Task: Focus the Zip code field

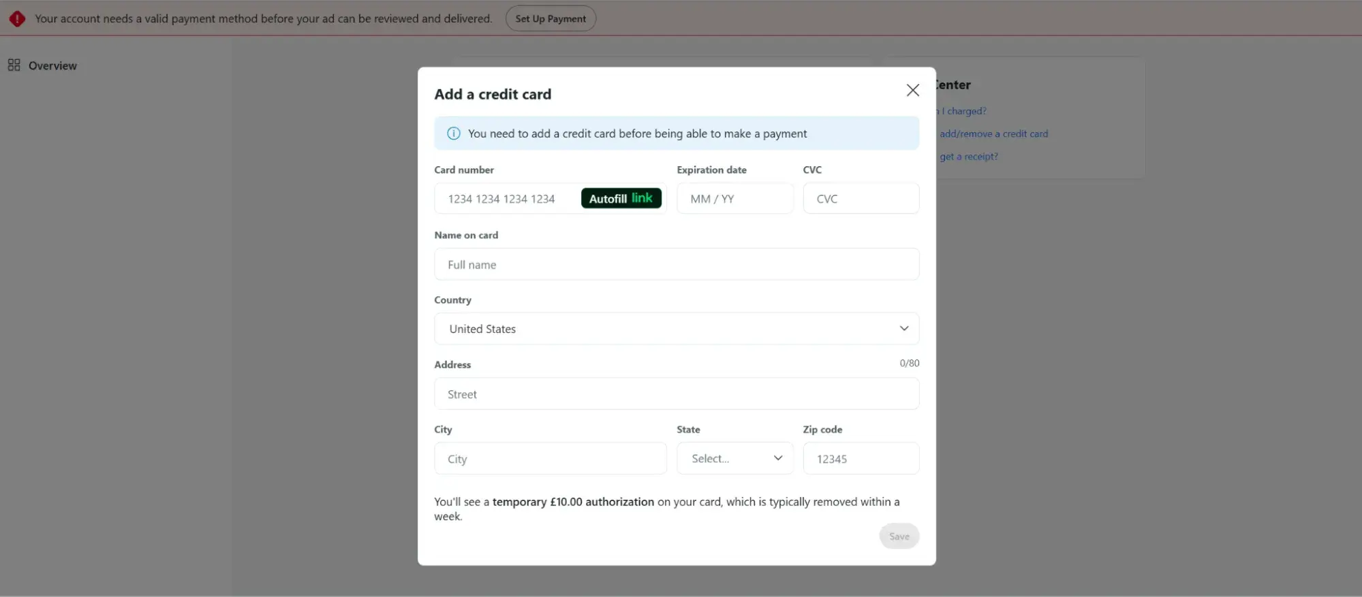Action: (x=861, y=459)
